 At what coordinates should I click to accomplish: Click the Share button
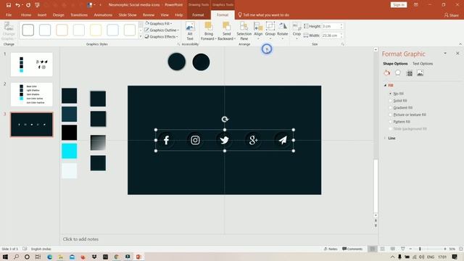452,14
